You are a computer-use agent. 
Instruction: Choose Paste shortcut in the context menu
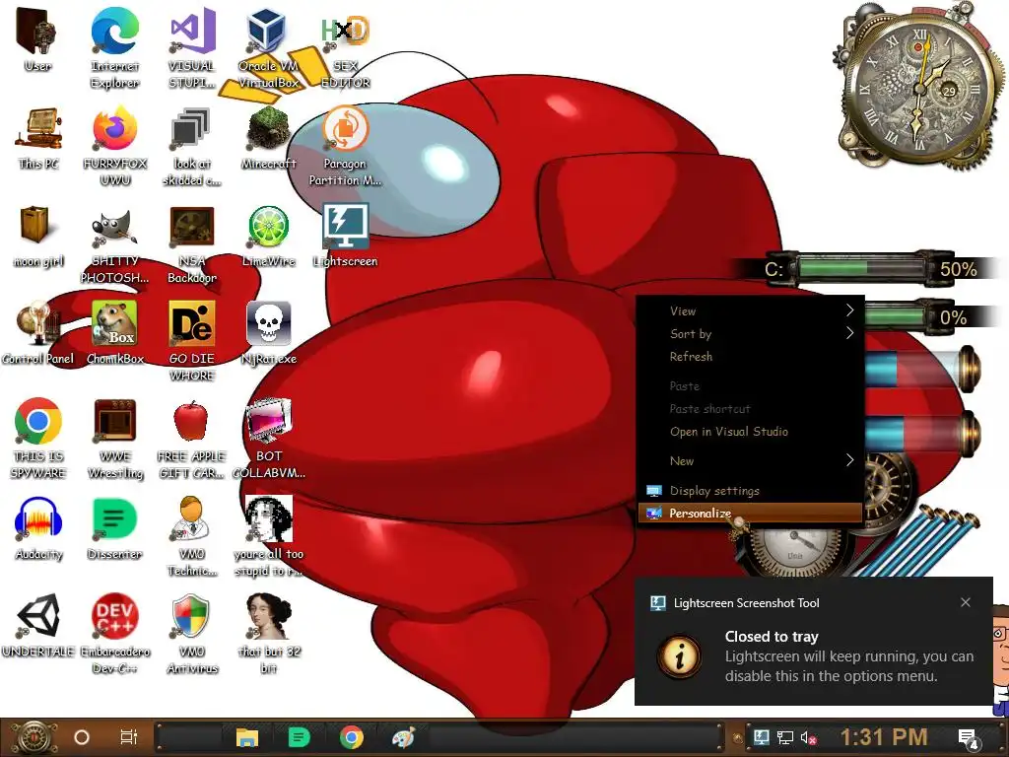click(750, 409)
